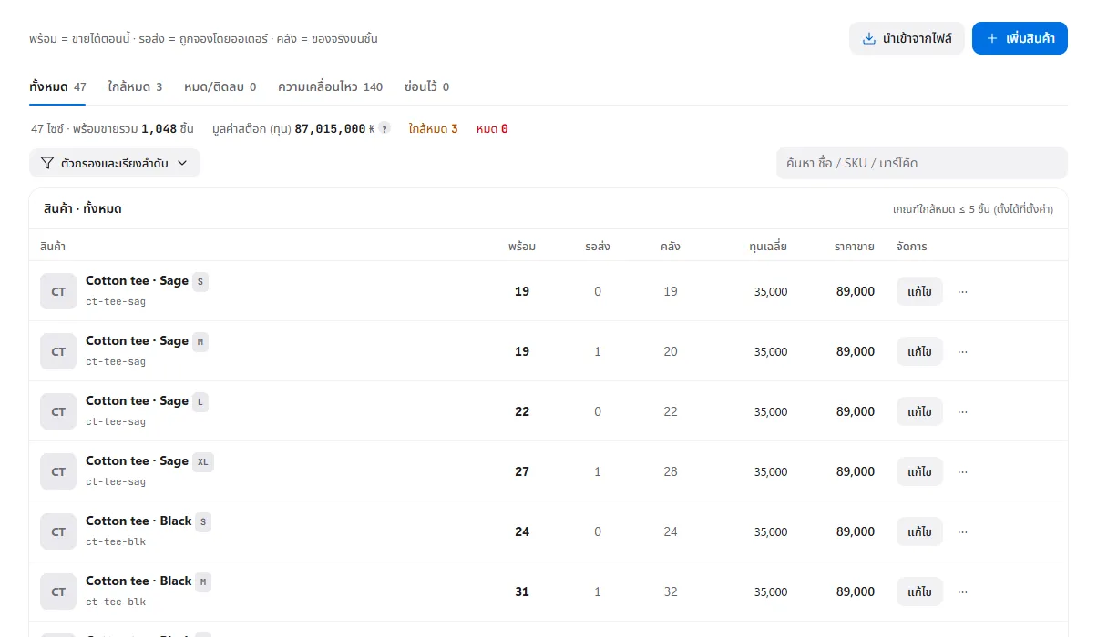Click ct-tee-sag SKU under Sage L
The image size is (1097, 637).
coord(116,422)
